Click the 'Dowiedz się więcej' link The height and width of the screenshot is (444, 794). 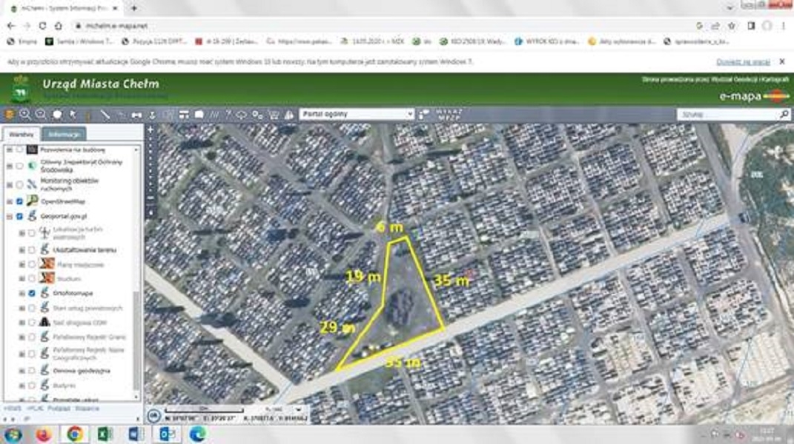(743, 61)
